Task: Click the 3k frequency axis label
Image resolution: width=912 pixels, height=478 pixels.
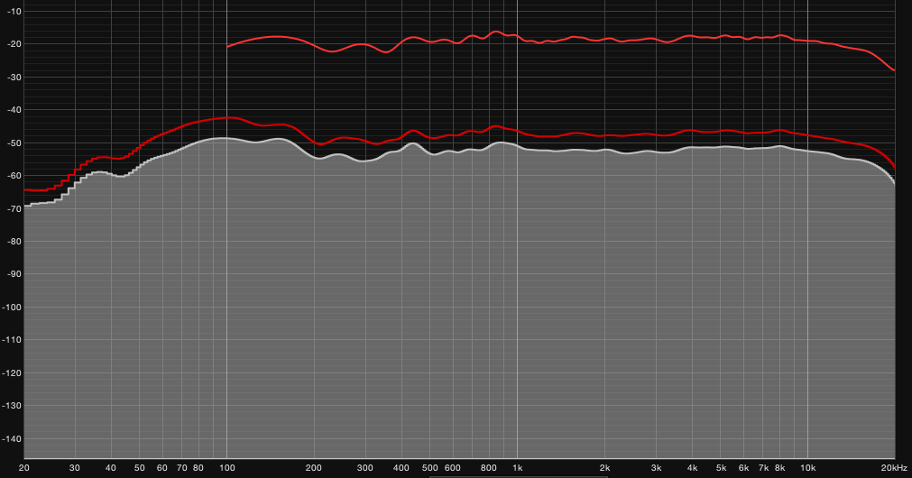Action: click(656, 467)
